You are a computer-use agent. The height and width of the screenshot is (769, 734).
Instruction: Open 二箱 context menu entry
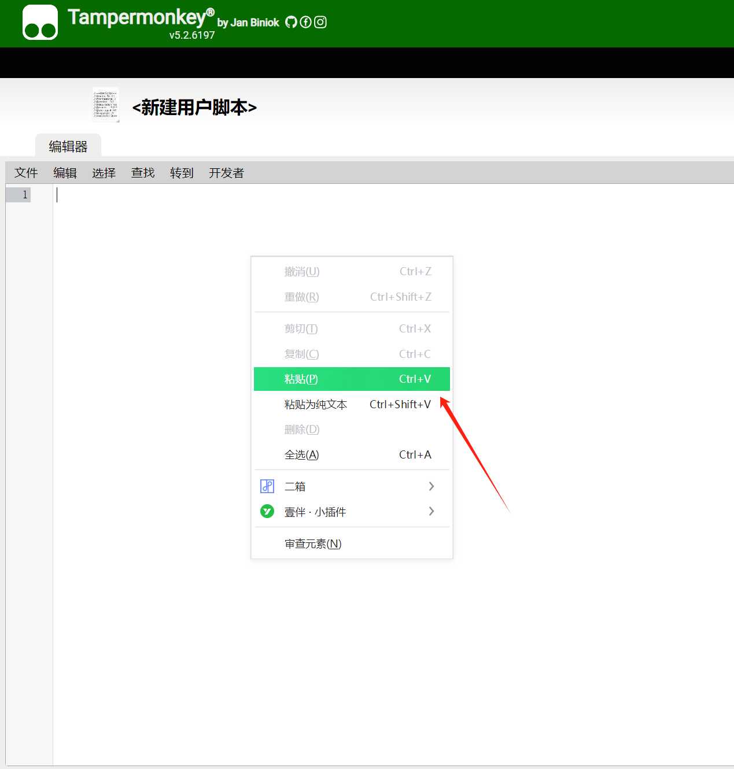(x=352, y=486)
